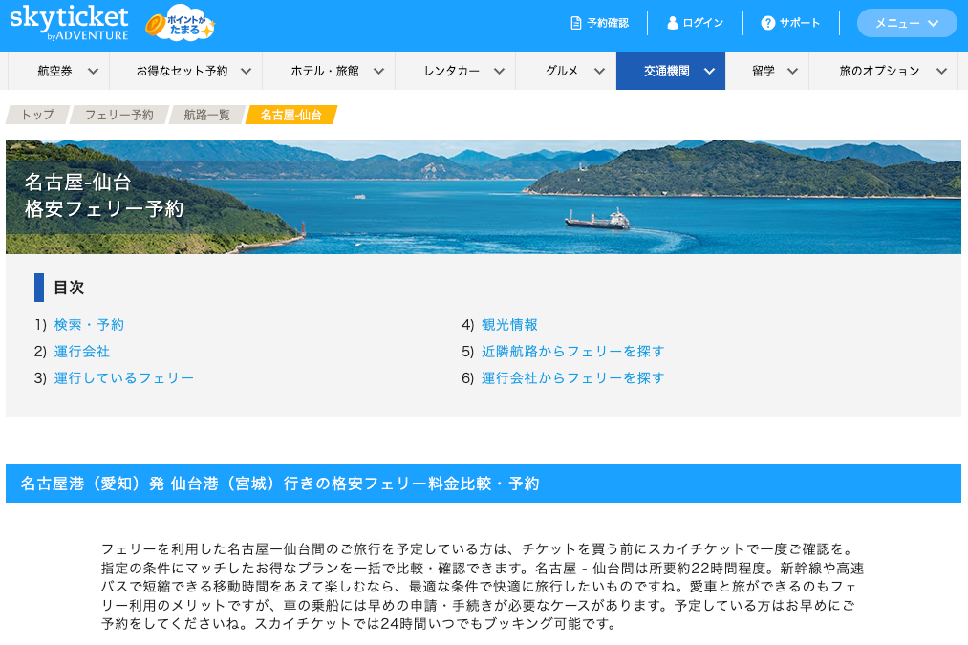968x645 pixels.
Task: Select the 交通機関 navigation tab
Action: [x=678, y=71]
